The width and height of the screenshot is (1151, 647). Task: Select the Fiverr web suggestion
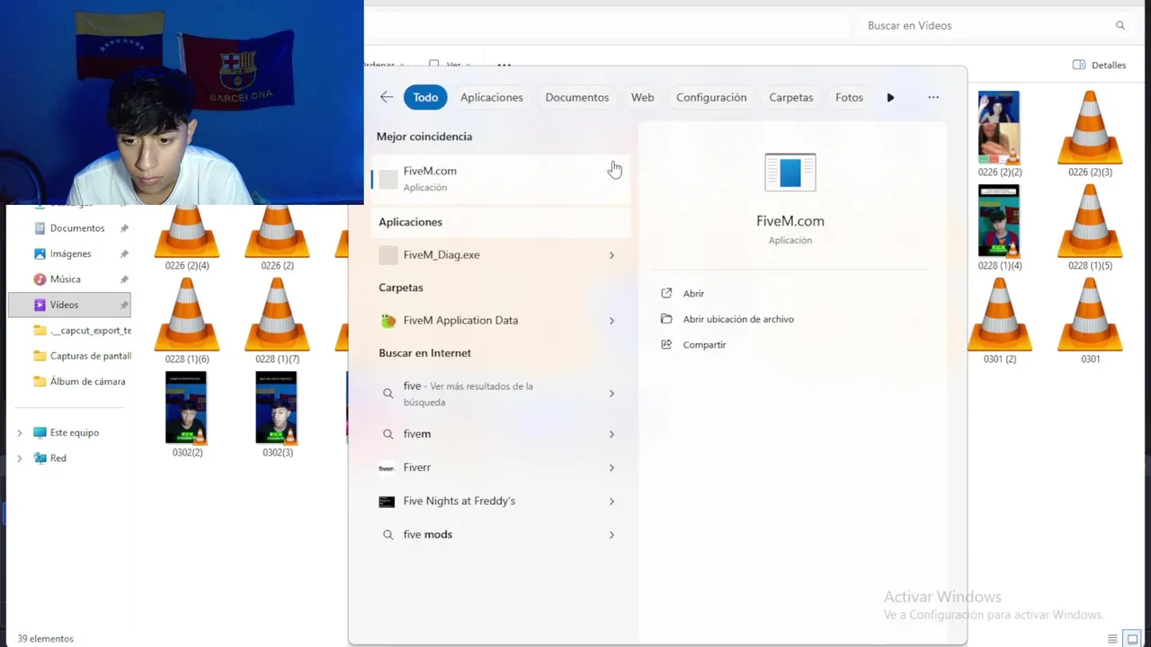[x=500, y=467]
